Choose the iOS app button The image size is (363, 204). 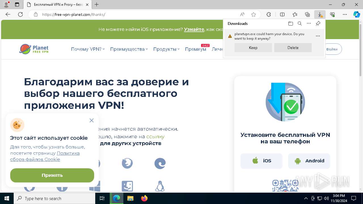tap(261, 161)
